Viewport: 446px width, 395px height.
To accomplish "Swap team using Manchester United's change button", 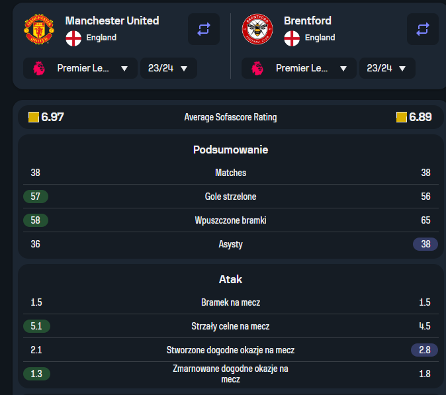I will [204, 29].
